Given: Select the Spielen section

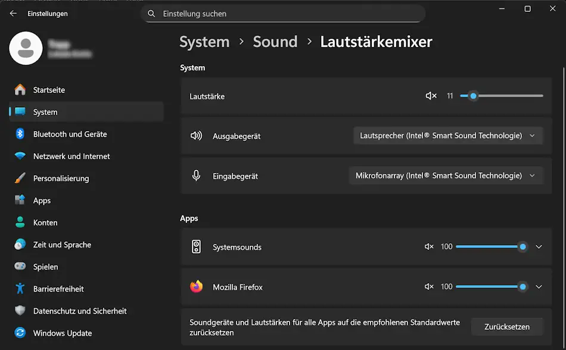Looking at the screenshot, I should click(46, 267).
